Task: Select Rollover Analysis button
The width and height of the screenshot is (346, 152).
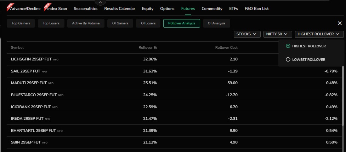Action: click(x=182, y=23)
